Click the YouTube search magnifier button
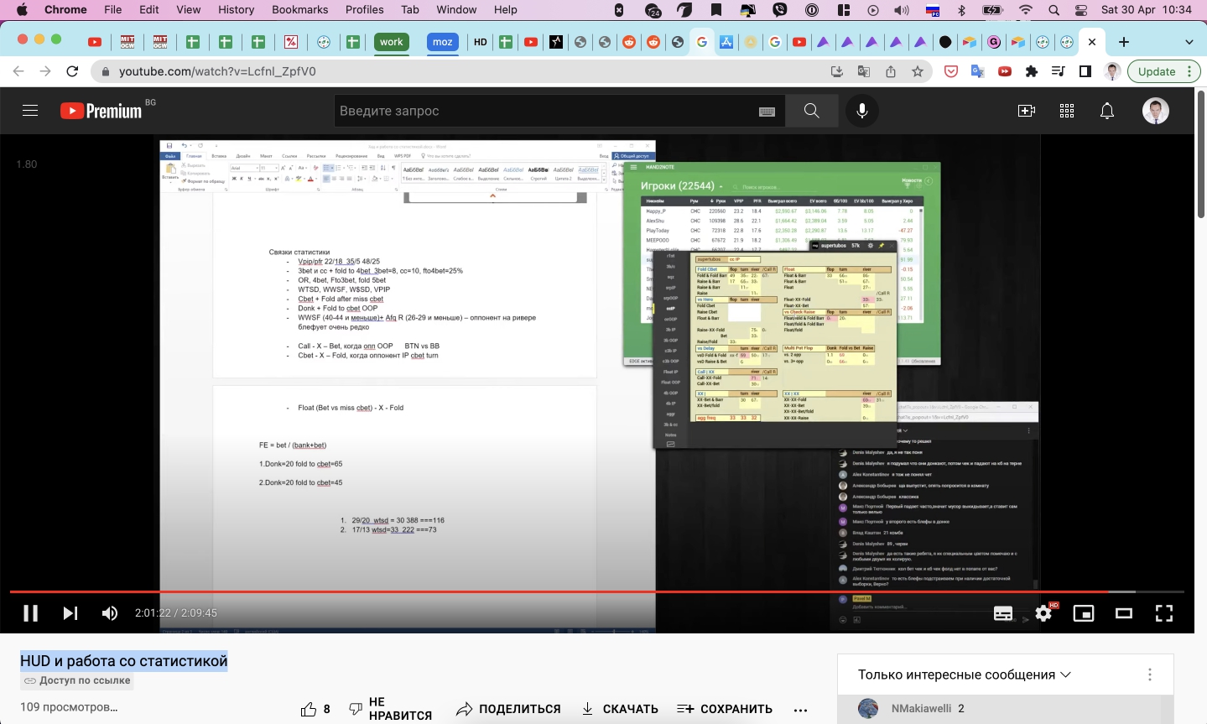 click(x=811, y=111)
